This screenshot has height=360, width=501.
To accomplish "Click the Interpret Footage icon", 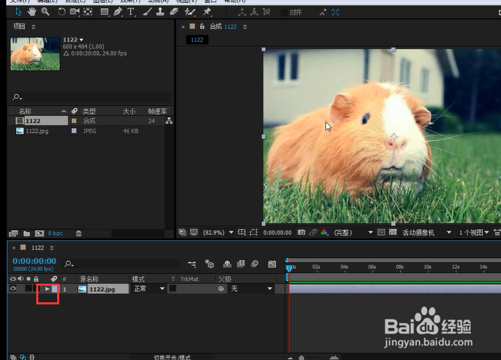I will pos(13,234).
